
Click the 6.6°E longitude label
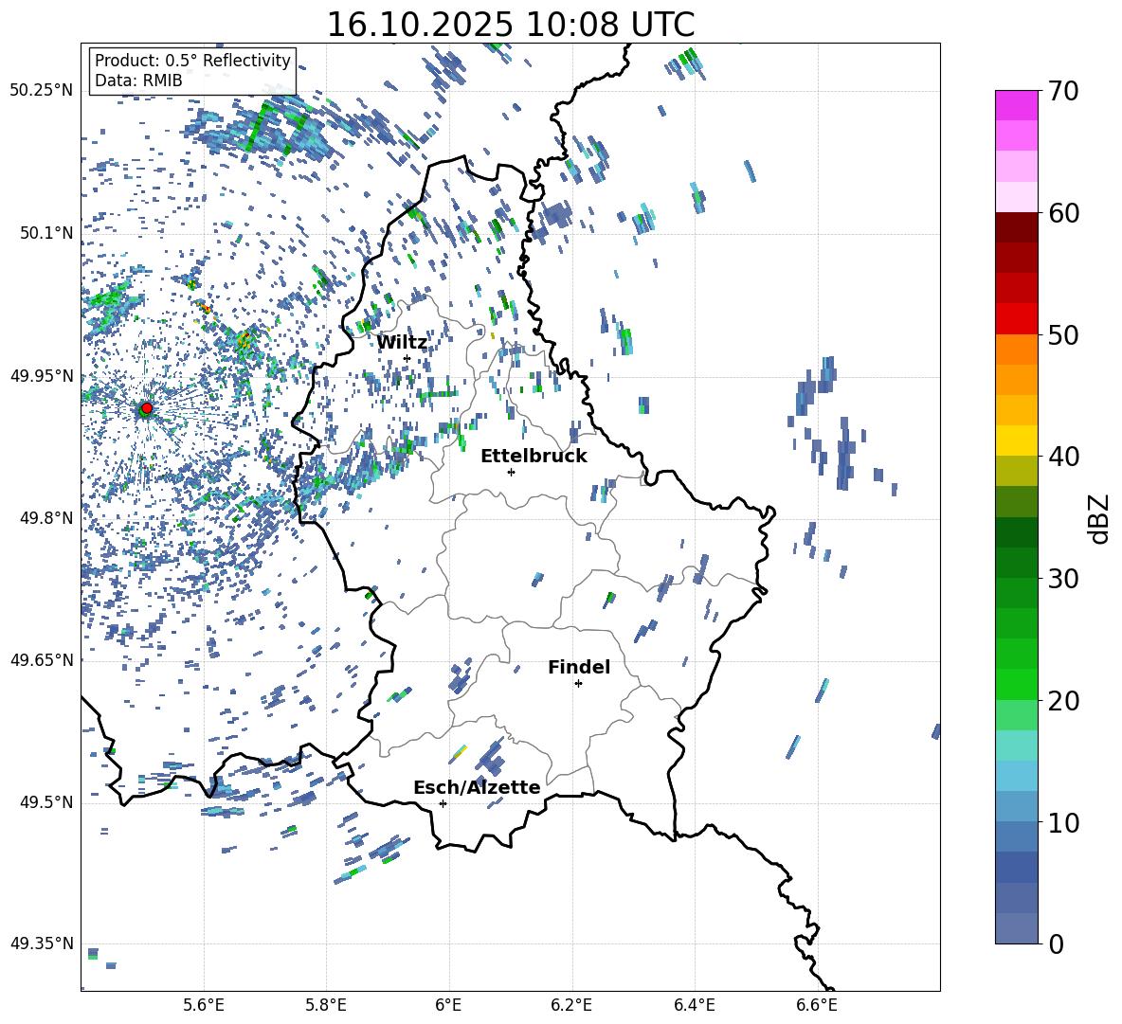click(817, 1005)
